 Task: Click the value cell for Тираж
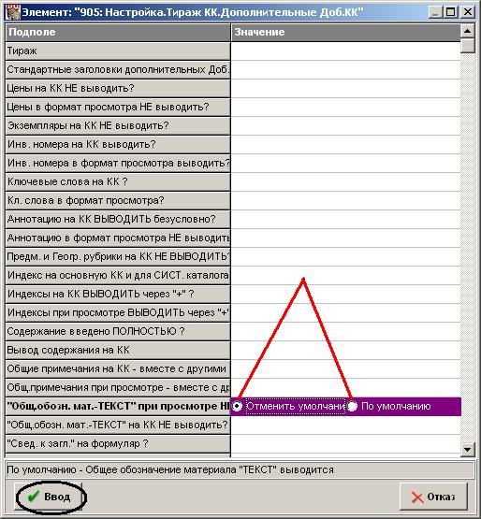pyautogui.click(x=345, y=51)
